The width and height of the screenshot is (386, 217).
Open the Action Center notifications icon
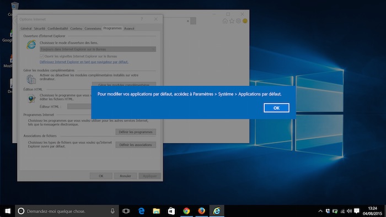click(x=357, y=211)
